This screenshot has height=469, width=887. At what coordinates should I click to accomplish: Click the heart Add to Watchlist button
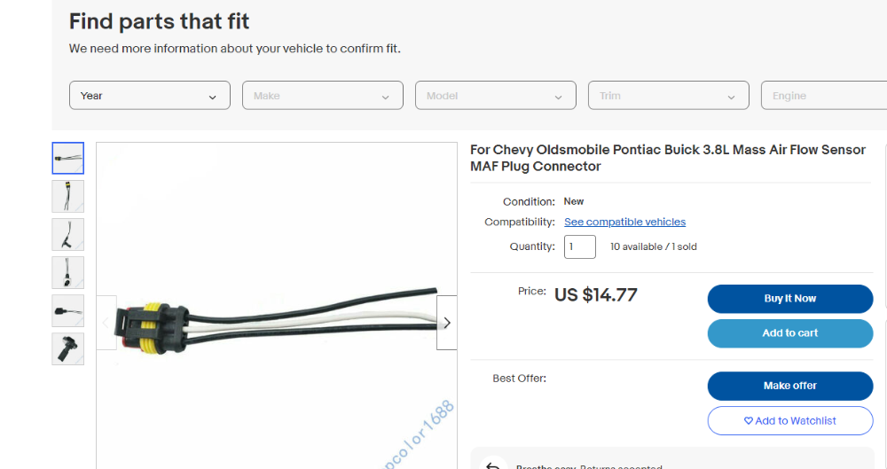789,421
